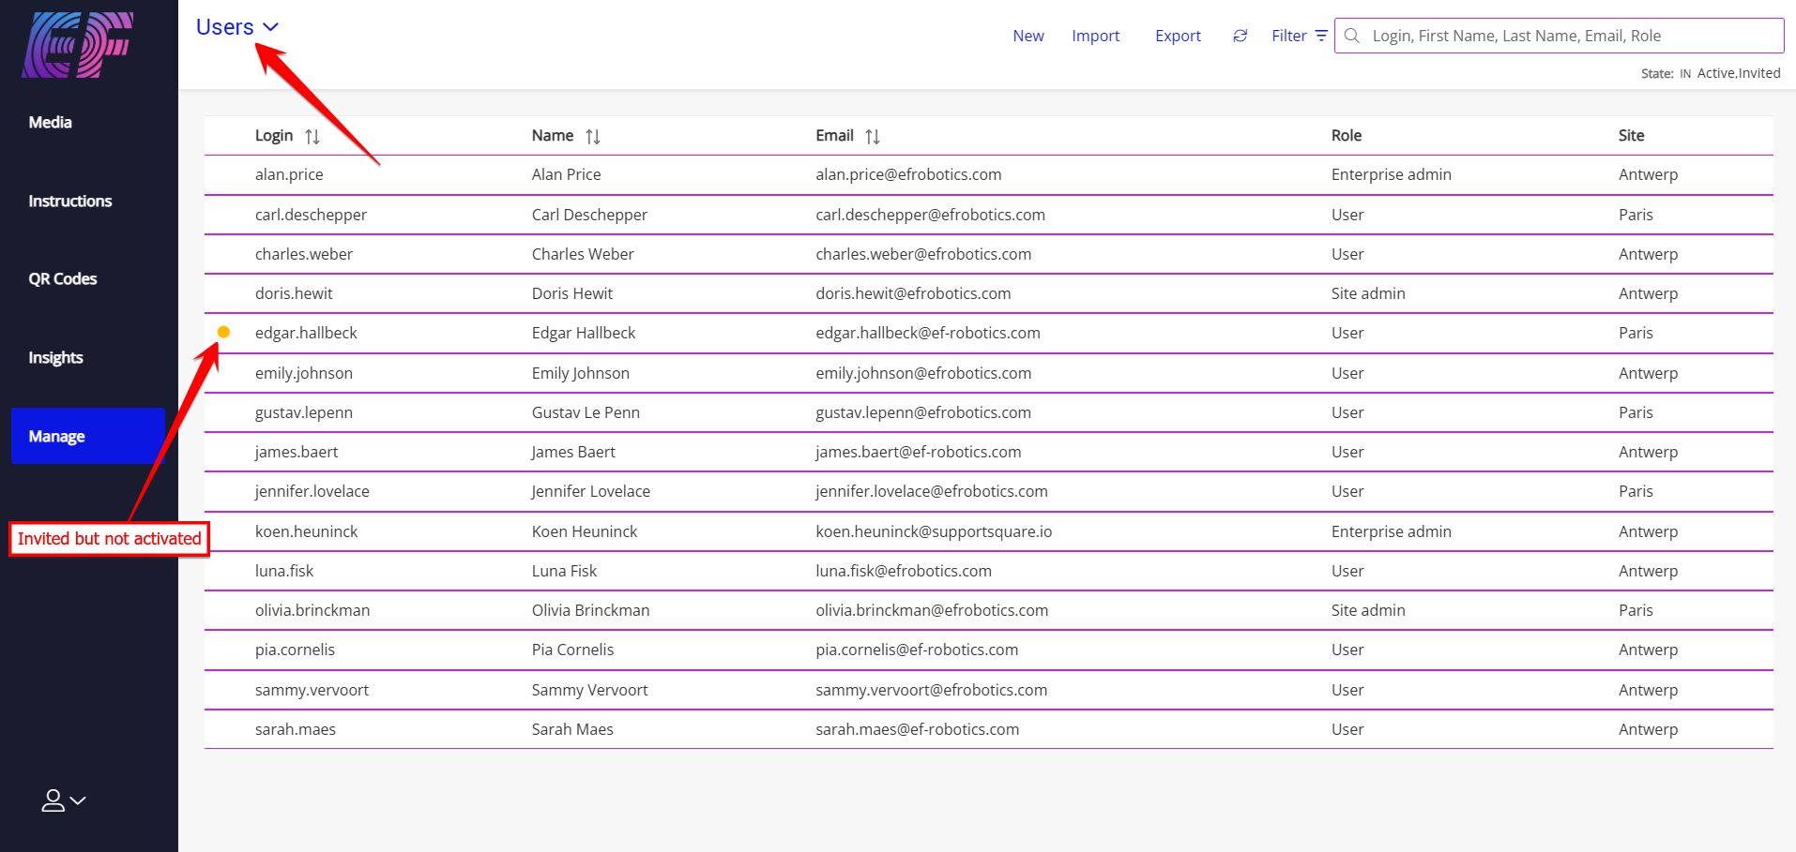
Task: Open the koen.heuninck user row
Action: click(307, 531)
